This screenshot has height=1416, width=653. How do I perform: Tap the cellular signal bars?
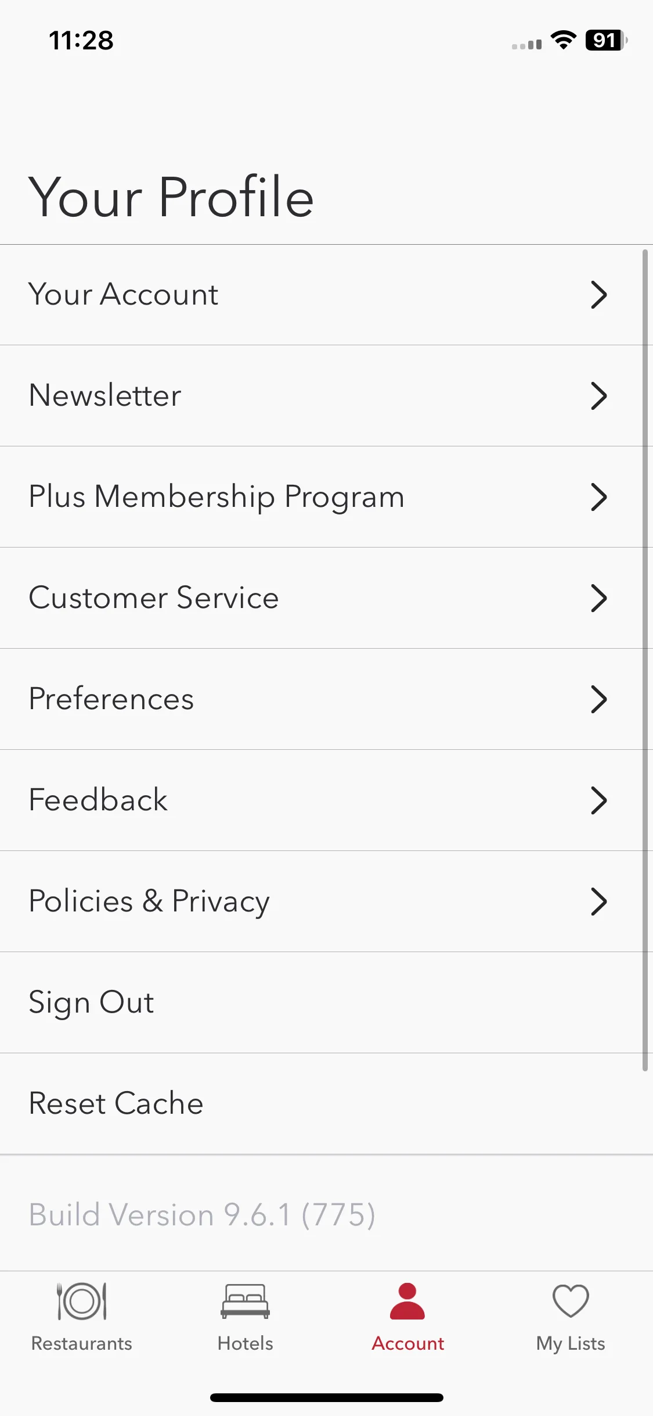point(526,44)
